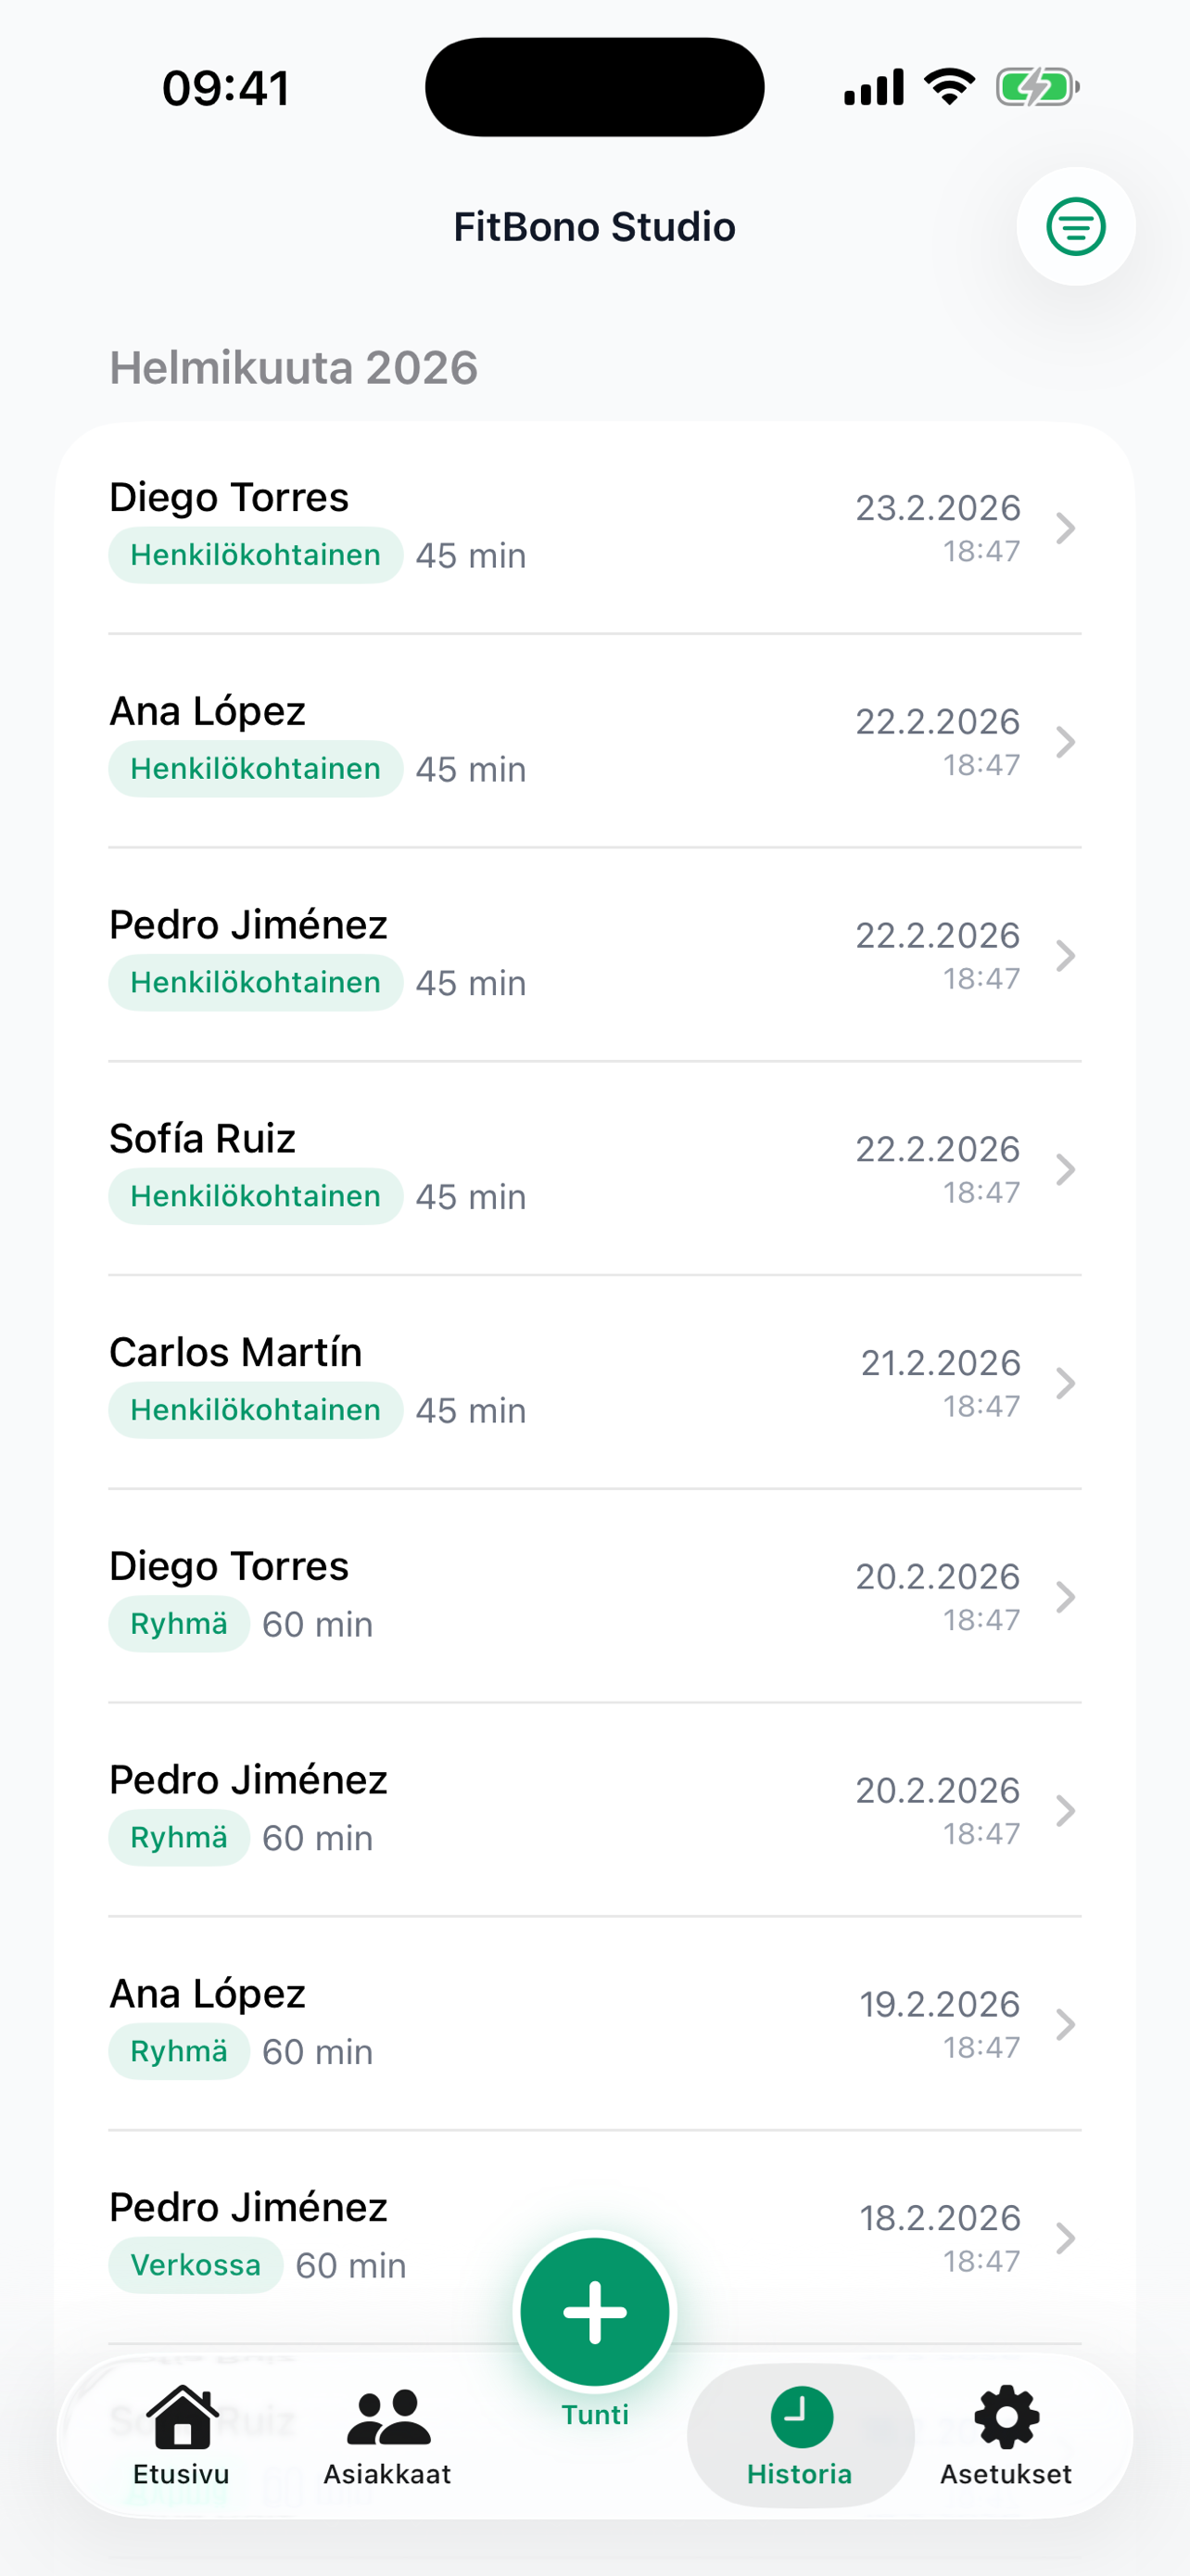Tap the Wi-Fi status icon
Viewport: 1190px width, 2576px height.
pos(949,87)
